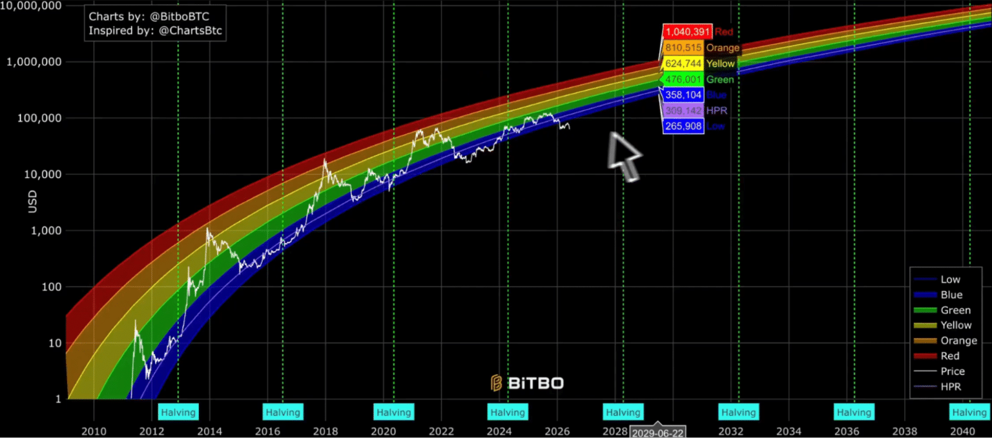Click the 1,000,000 y-axis label
Image resolution: width=992 pixels, height=438 pixels.
[x=34, y=62]
